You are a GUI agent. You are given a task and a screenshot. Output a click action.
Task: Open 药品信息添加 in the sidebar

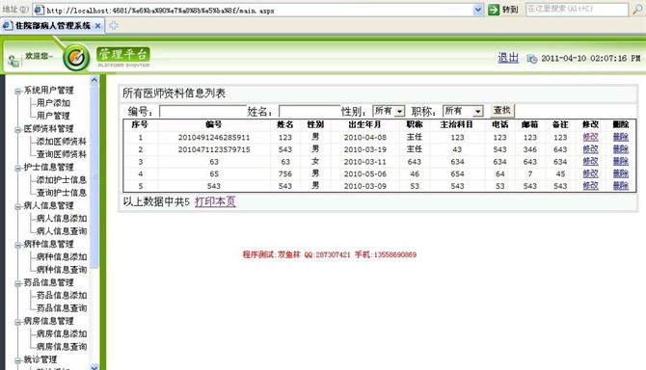click(62, 295)
